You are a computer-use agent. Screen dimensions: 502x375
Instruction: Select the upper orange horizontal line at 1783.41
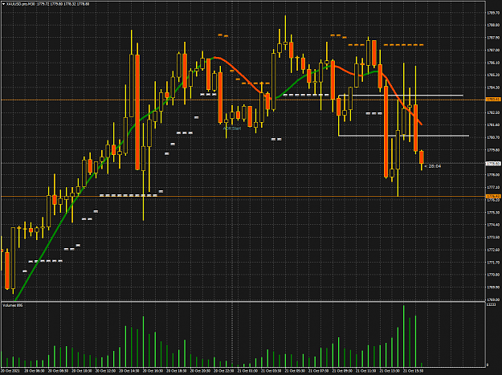coord(243,100)
